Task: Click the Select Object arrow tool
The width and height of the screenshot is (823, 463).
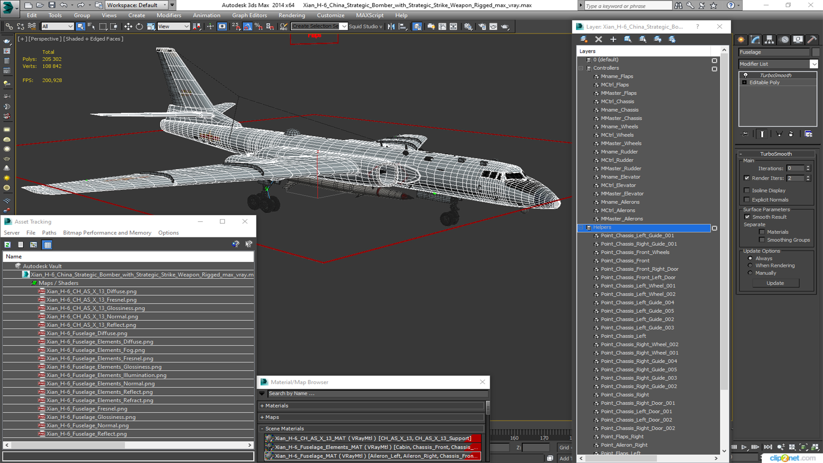Action: [80, 27]
